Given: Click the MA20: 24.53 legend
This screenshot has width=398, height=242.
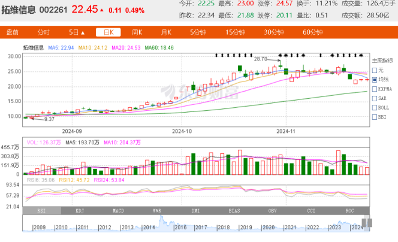Looking at the screenshot, I should pyautogui.click(x=126, y=48).
